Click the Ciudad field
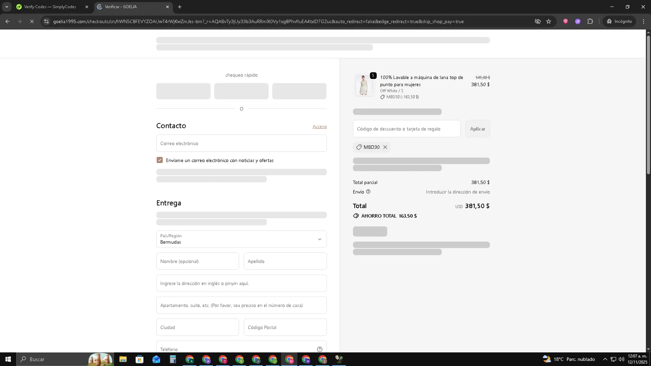This screenshot has width=651, height=366. point(197,327)
